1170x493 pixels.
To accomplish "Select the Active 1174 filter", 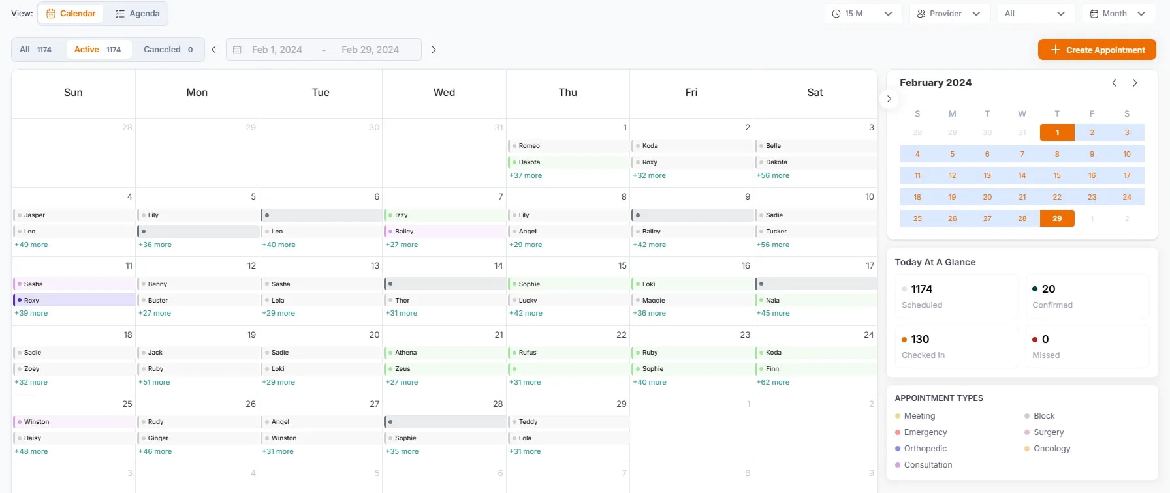I will click(98, 50).
